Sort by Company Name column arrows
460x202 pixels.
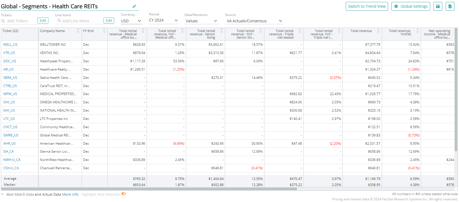click(78, 31)
